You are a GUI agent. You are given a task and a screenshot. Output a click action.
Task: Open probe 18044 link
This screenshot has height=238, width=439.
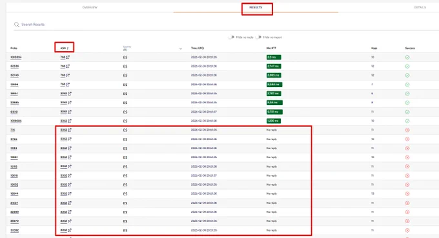14,193
